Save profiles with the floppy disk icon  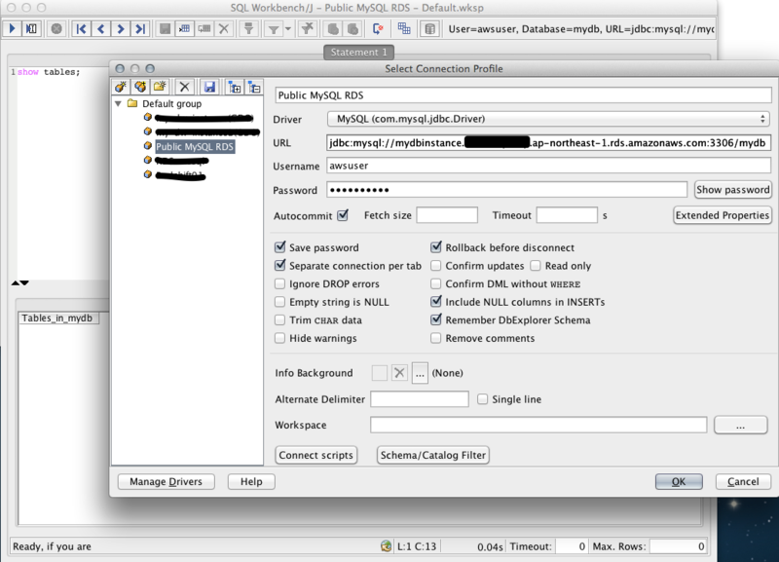(x=209, y=87)
